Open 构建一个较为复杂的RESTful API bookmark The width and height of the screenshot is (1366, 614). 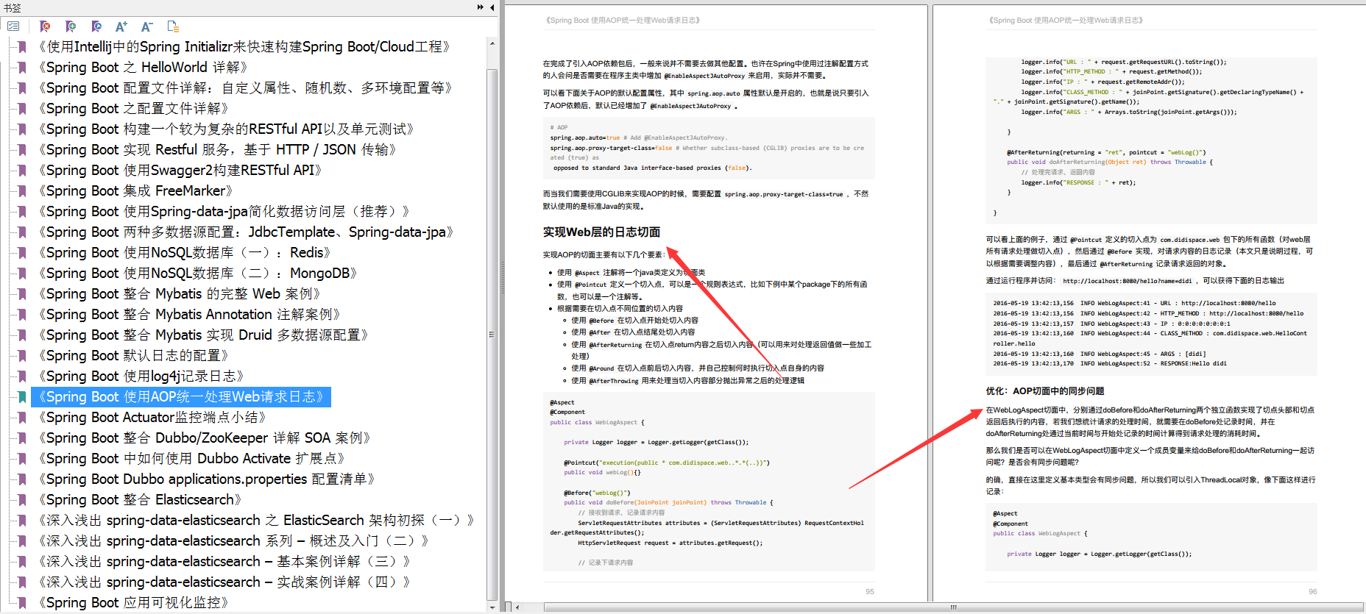tap(225, 129)
